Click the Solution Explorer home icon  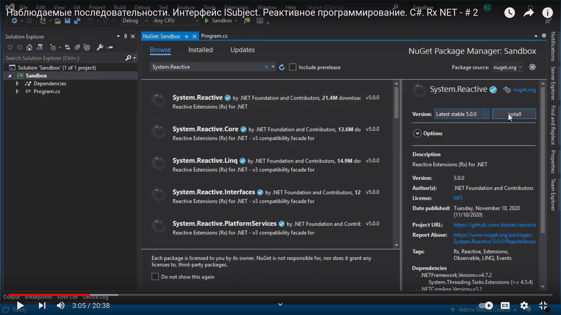tap(29, 47)
